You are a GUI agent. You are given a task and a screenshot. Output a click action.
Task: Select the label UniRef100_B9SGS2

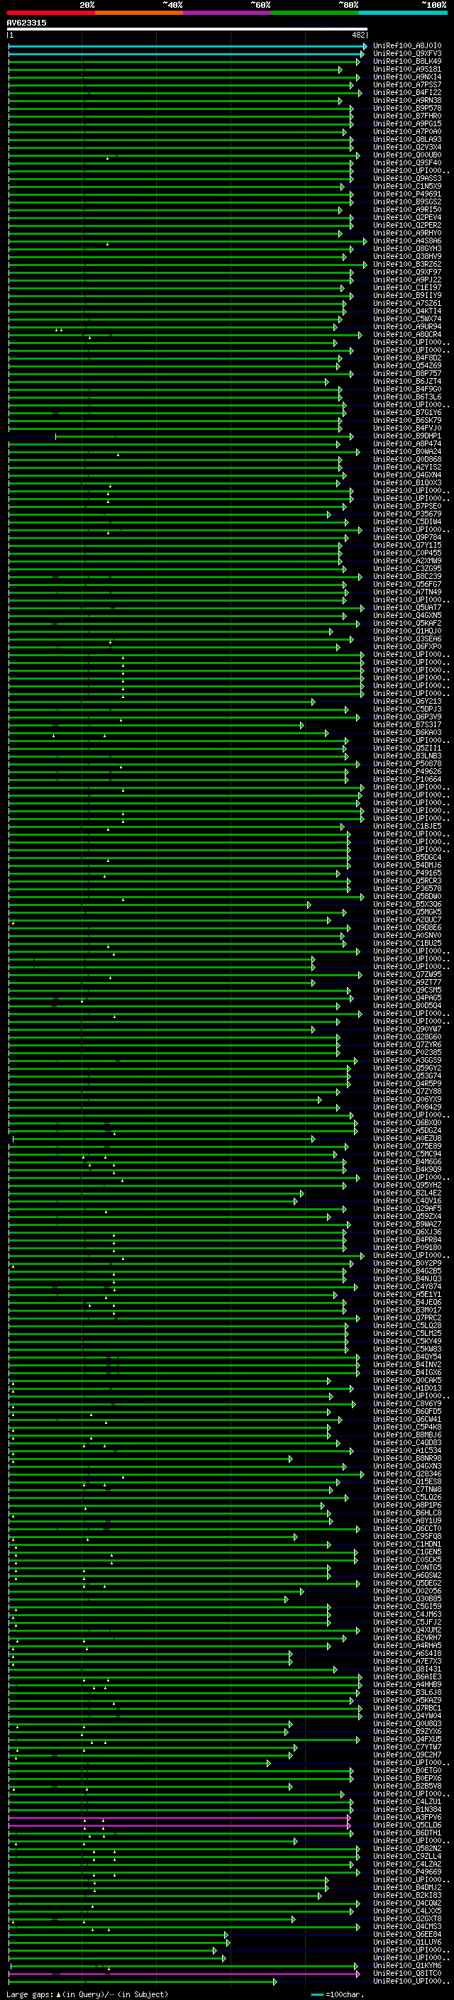407,202
